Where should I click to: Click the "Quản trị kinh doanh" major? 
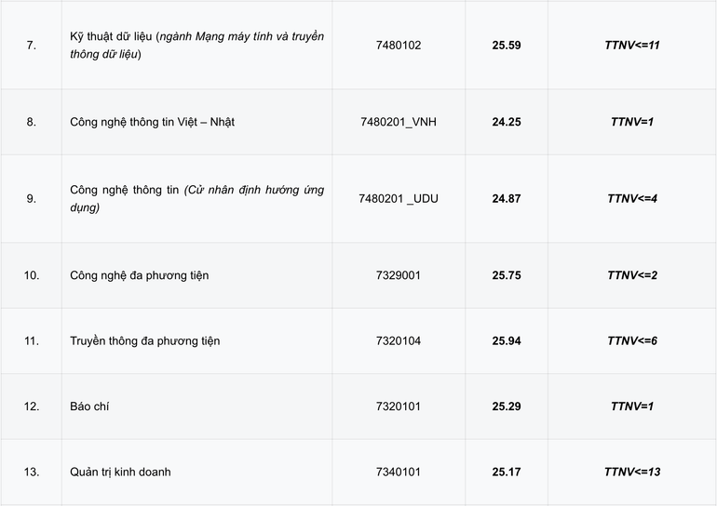click(120, 473)
